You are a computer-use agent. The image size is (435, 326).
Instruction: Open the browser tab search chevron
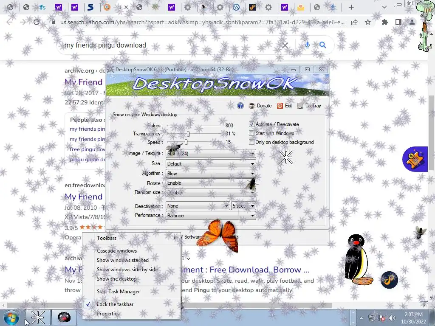point(384,7)
